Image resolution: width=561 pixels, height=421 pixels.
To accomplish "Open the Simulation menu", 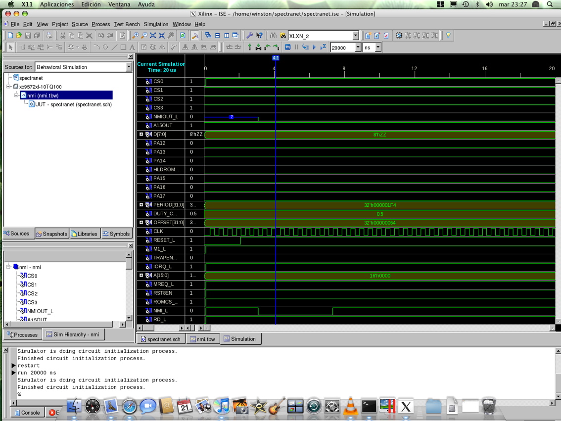I will [156, 24].
